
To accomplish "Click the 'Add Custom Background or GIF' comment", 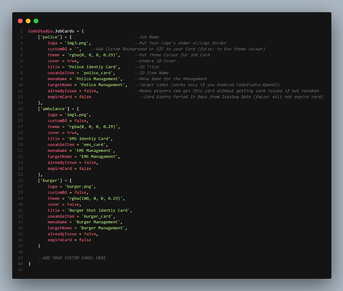I will click(178, 49).
